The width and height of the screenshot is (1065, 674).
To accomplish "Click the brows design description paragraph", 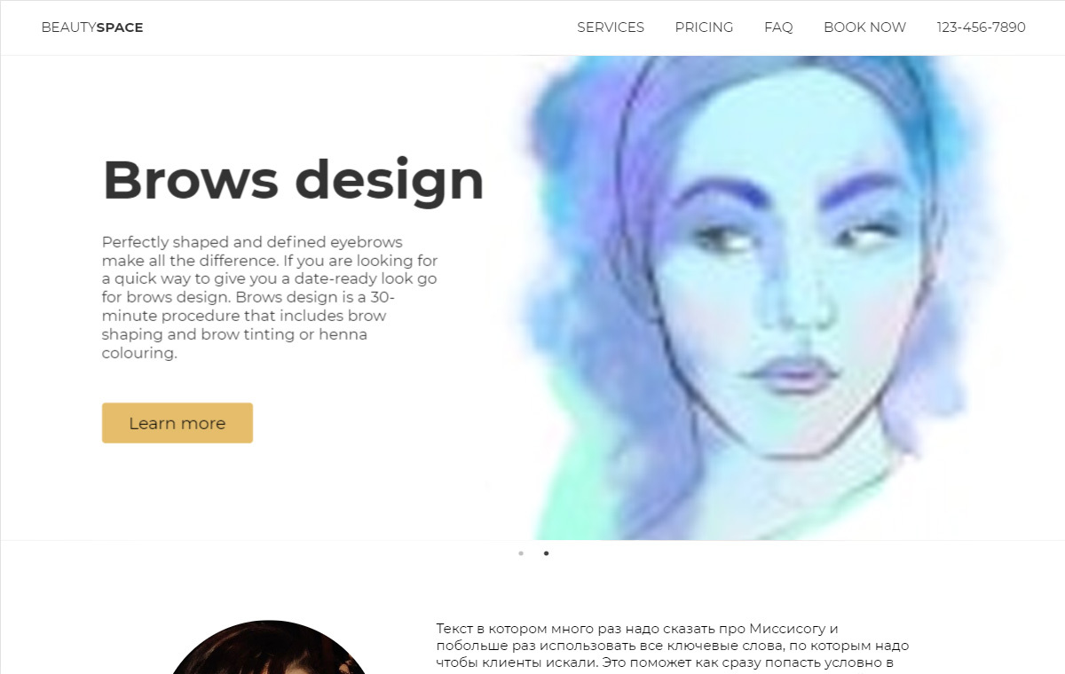I will click(x=270, y=297).
